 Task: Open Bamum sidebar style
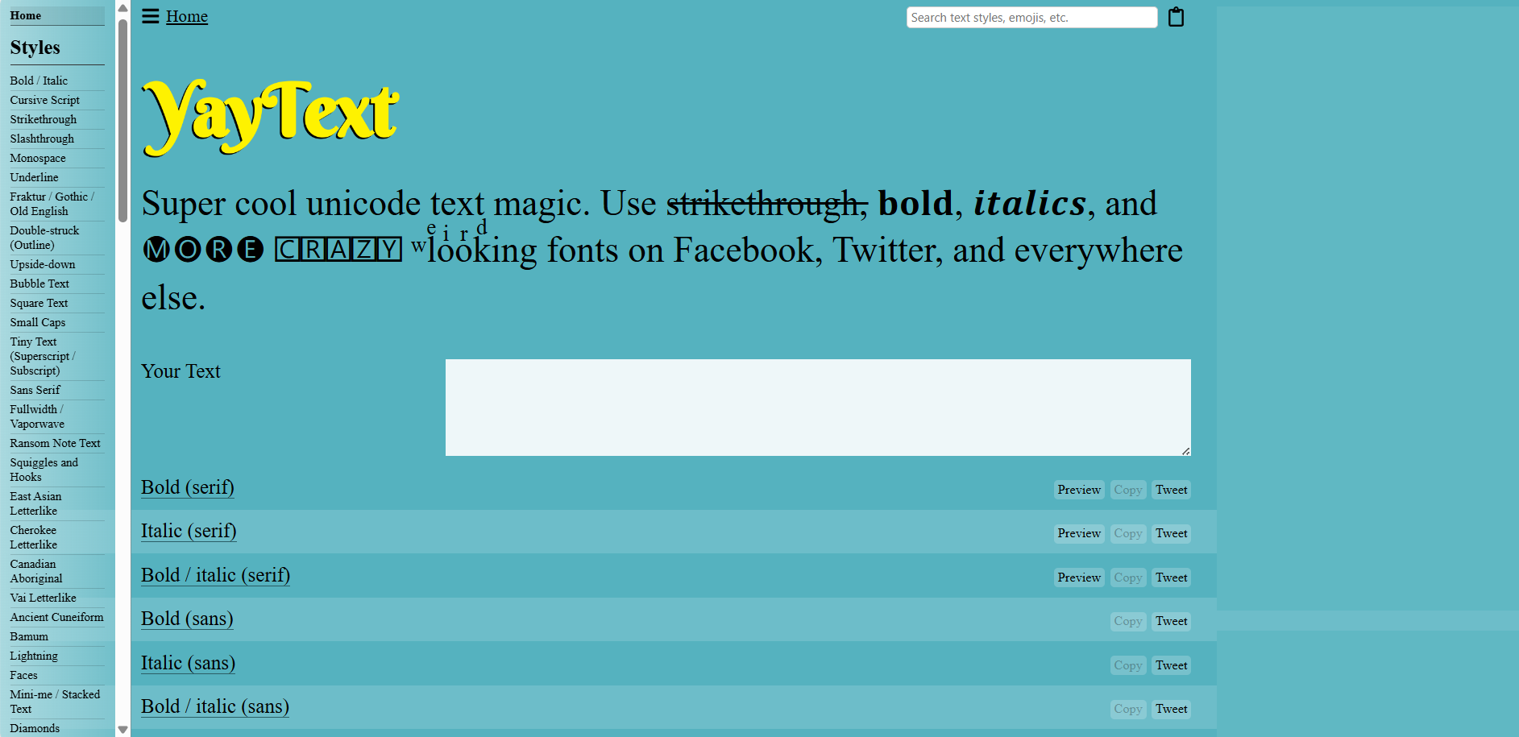point(29,636)
